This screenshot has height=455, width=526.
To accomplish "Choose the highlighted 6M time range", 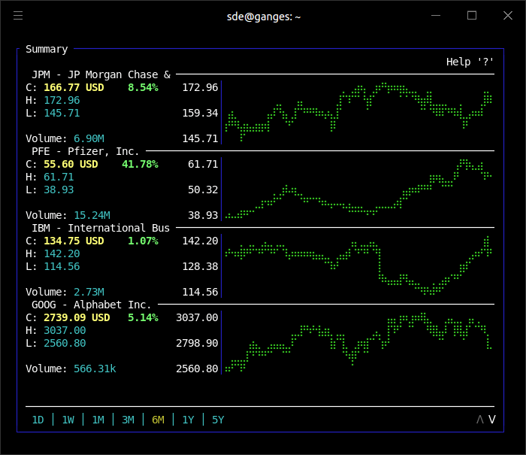I will (158, 420).
